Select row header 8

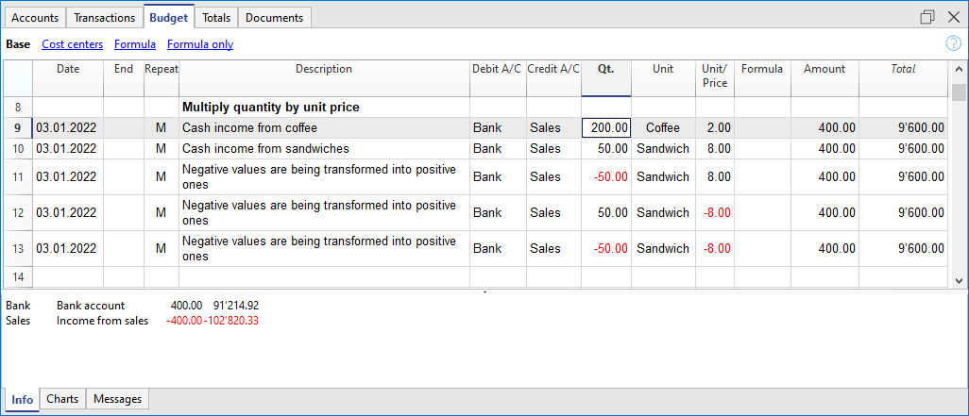pyautogui.click(x=18, y=108)
